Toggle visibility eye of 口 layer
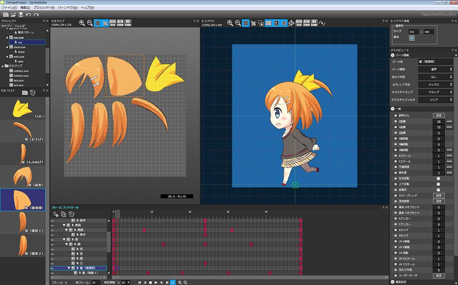This screenshot has height=285, width=458. pos(52,263)
